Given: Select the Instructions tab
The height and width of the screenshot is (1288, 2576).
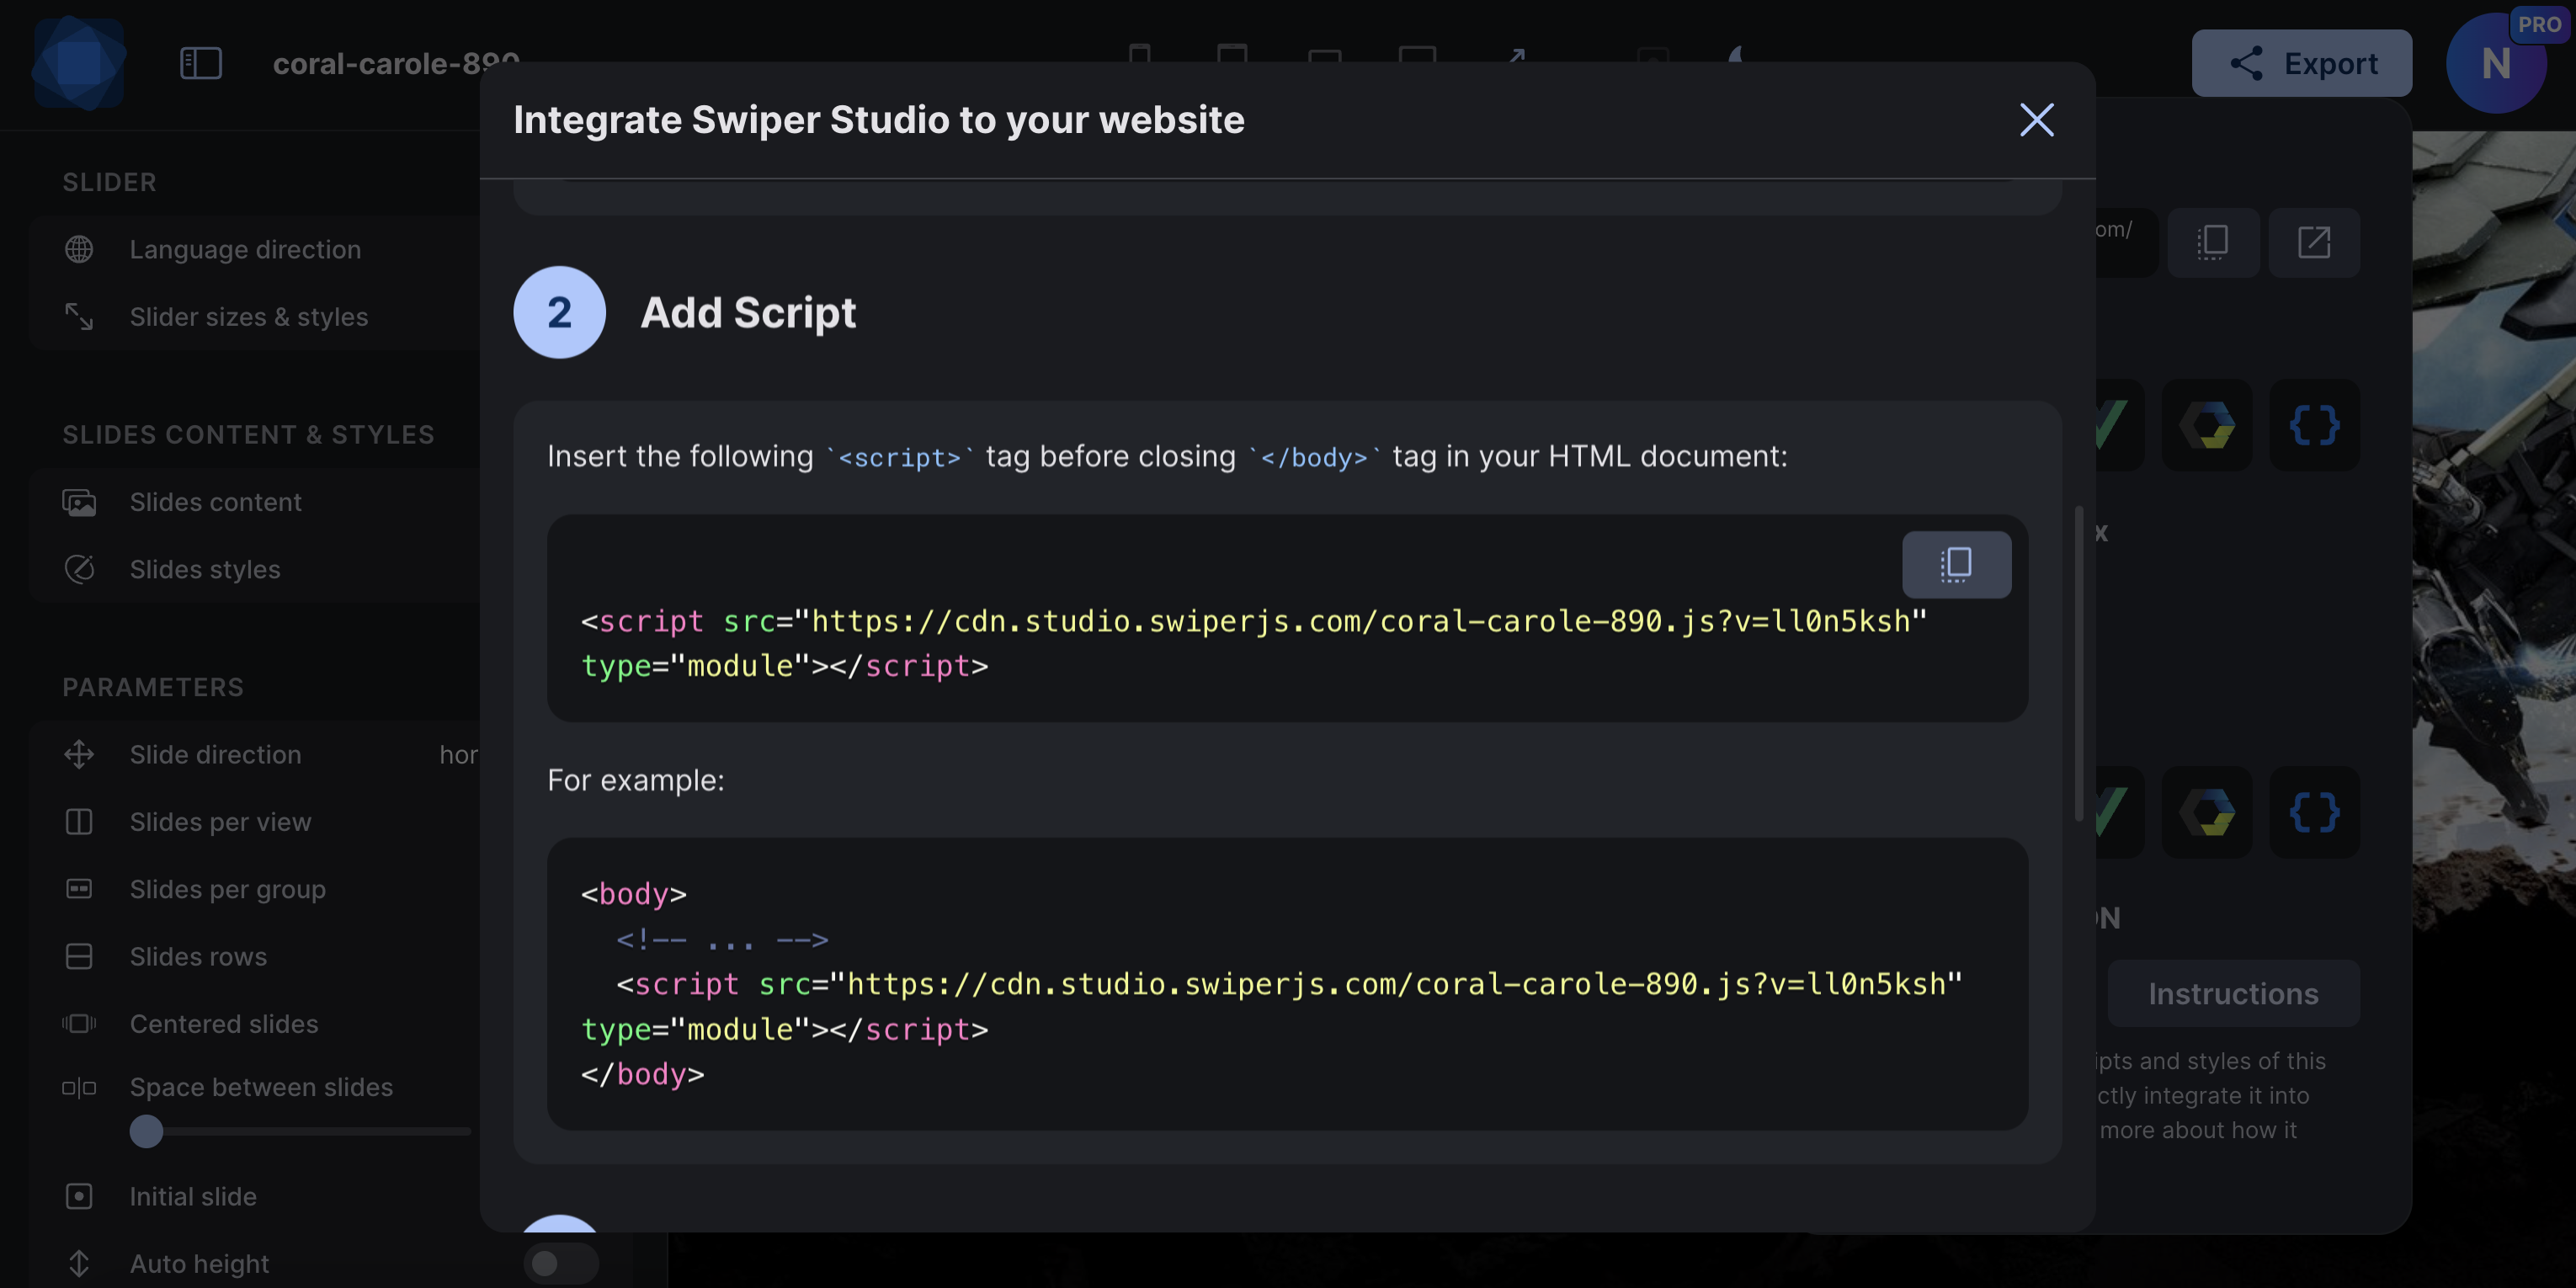Looking at the screenshot, I should coord(2234,994).
